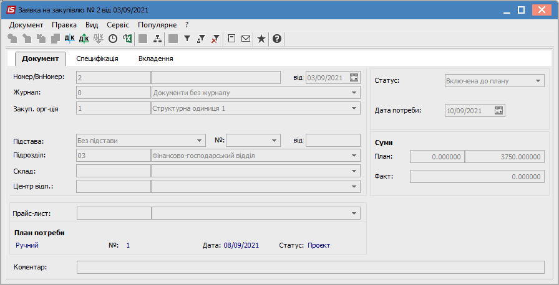
Task: Click the План sum field 0.000000
Action: (437, 157)
